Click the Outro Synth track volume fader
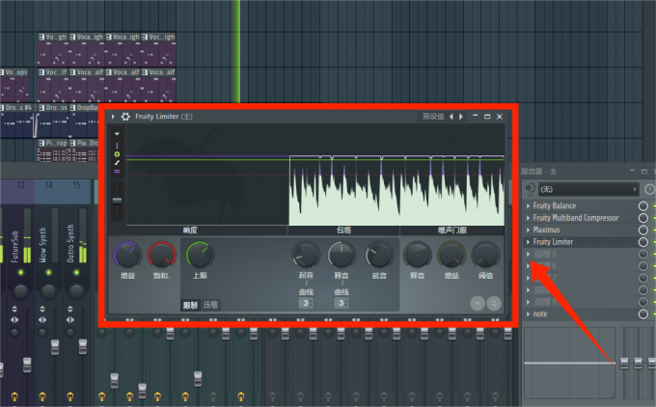Viewport: 656px width, 407px height. tap(83, 346)
